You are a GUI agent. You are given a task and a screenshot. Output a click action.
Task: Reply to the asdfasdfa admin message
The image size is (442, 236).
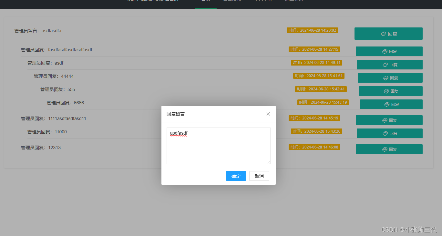click(388, 34)
